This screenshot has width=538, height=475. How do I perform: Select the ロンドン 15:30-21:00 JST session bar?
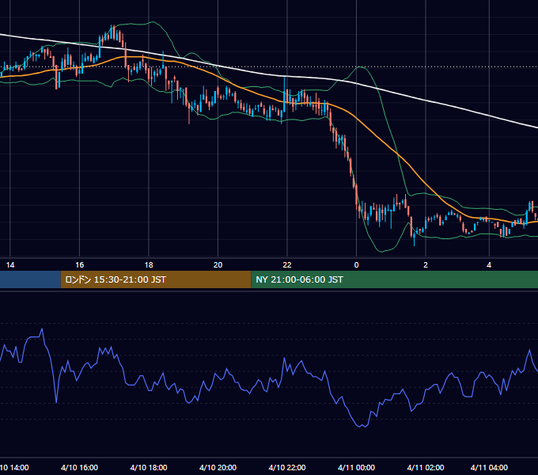click(x=156, y=279)
